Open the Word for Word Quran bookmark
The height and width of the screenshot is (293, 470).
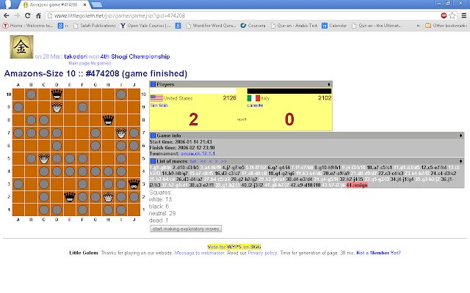[x=211, y=26]
